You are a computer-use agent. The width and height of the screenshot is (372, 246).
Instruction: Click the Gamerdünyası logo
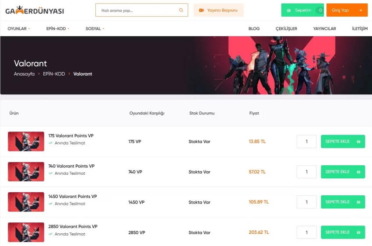(35, 10)
